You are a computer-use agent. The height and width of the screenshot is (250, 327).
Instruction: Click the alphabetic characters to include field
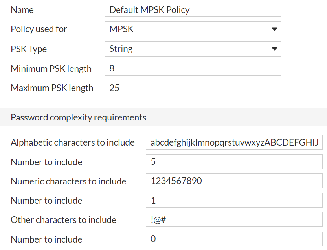(x=234, y=142)
